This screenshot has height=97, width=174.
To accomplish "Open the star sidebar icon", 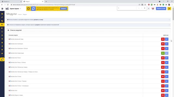I will 2,28.
